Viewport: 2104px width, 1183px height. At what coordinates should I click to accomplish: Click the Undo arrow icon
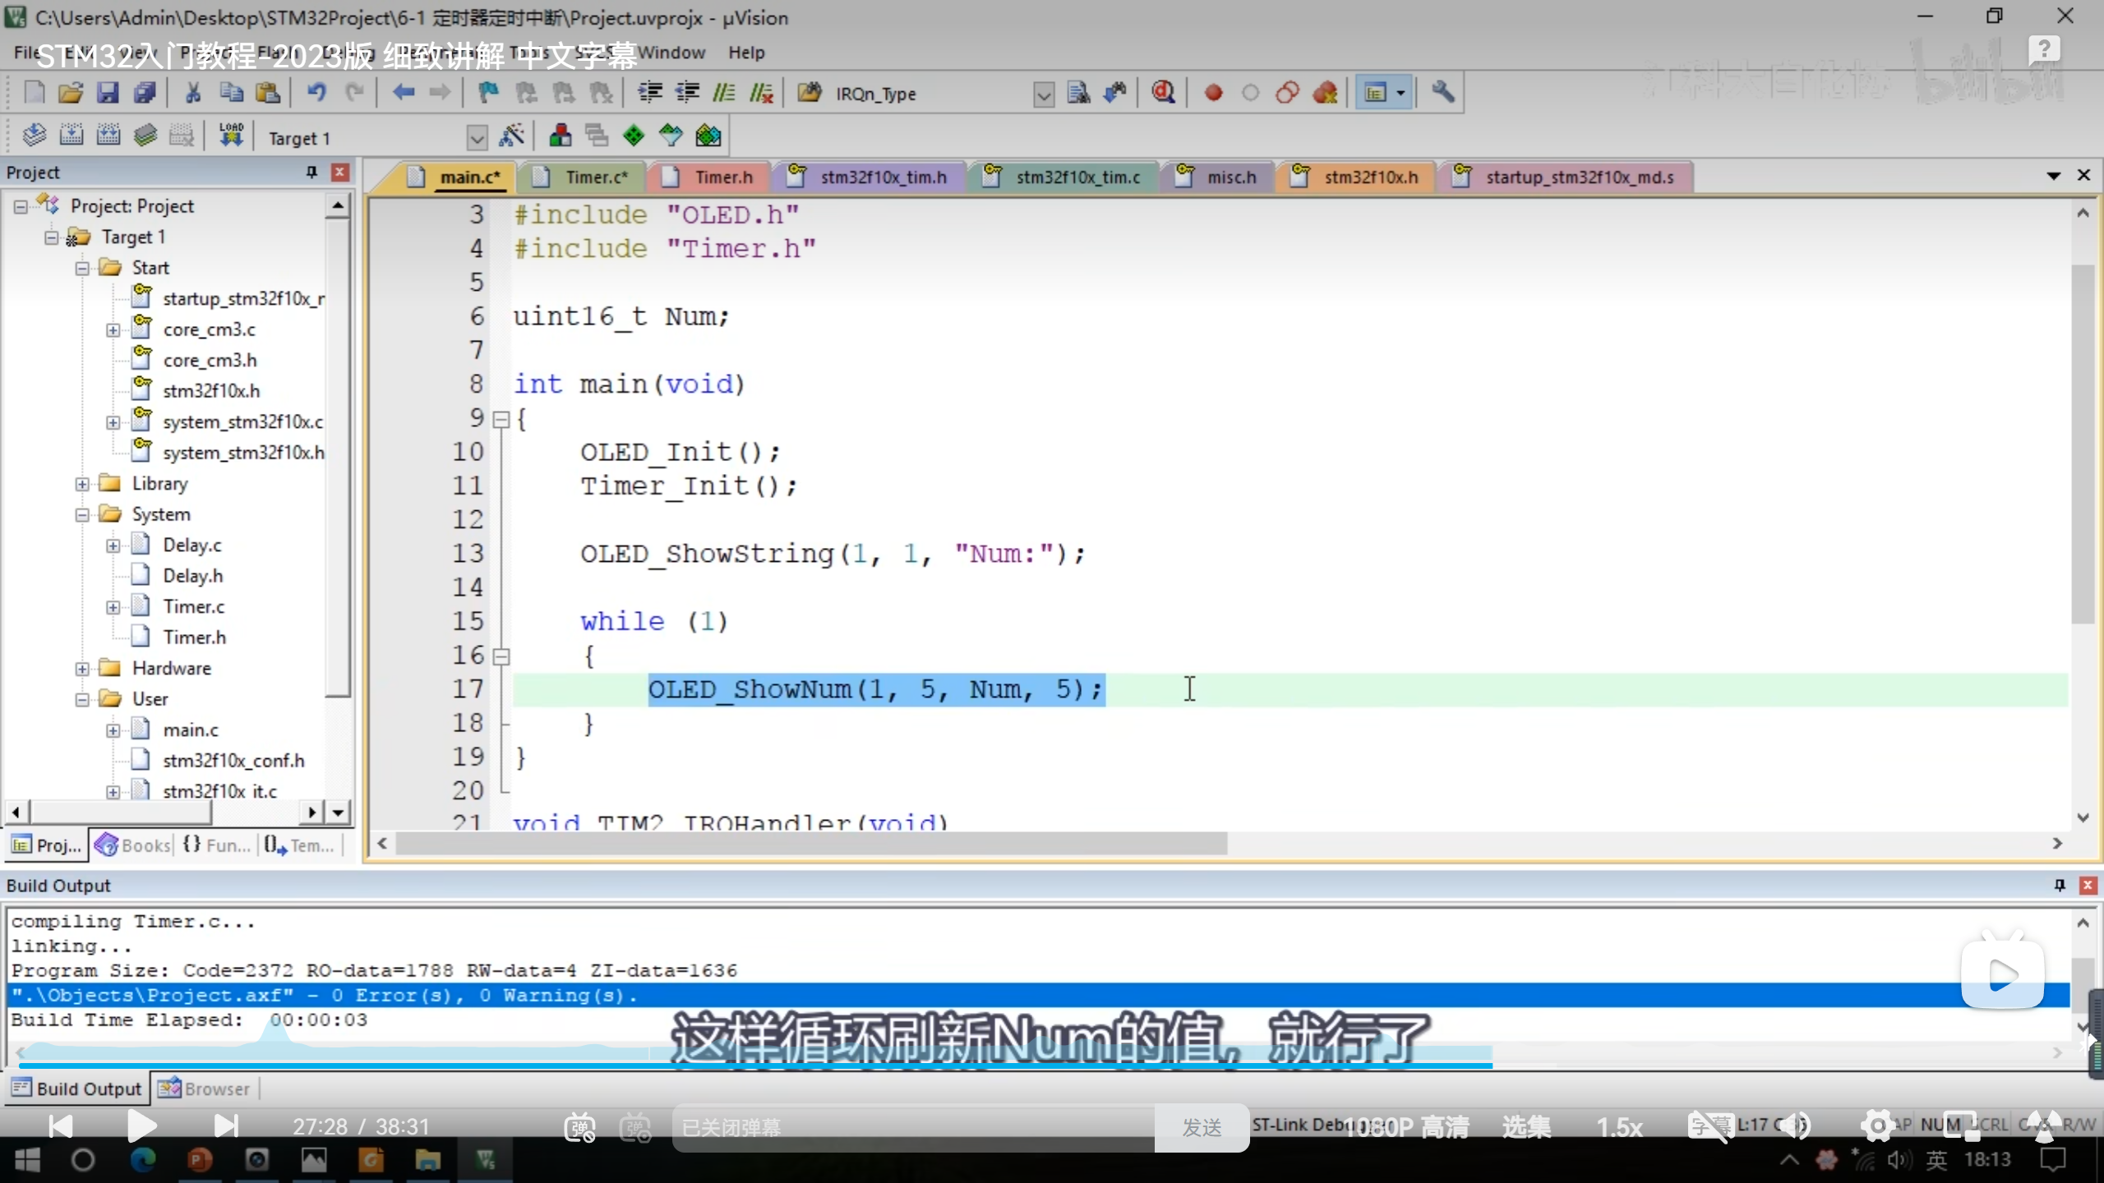[317, 93]
